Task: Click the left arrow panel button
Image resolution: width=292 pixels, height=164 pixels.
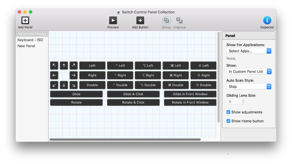Action: [54, 75]
